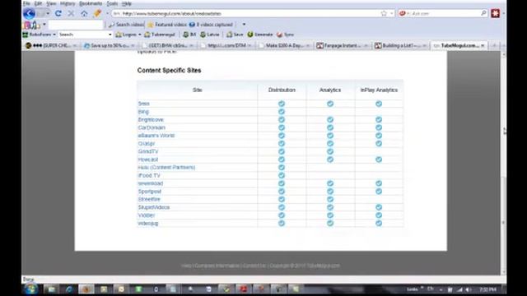
Task: Click the GrindTV Analytics checkmark icon
Action: [330, 151]
